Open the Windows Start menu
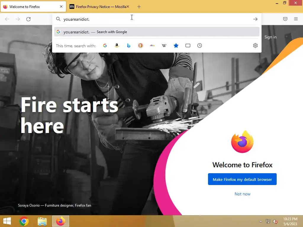Viewport: 303px width, 227px height. [7, 221]
